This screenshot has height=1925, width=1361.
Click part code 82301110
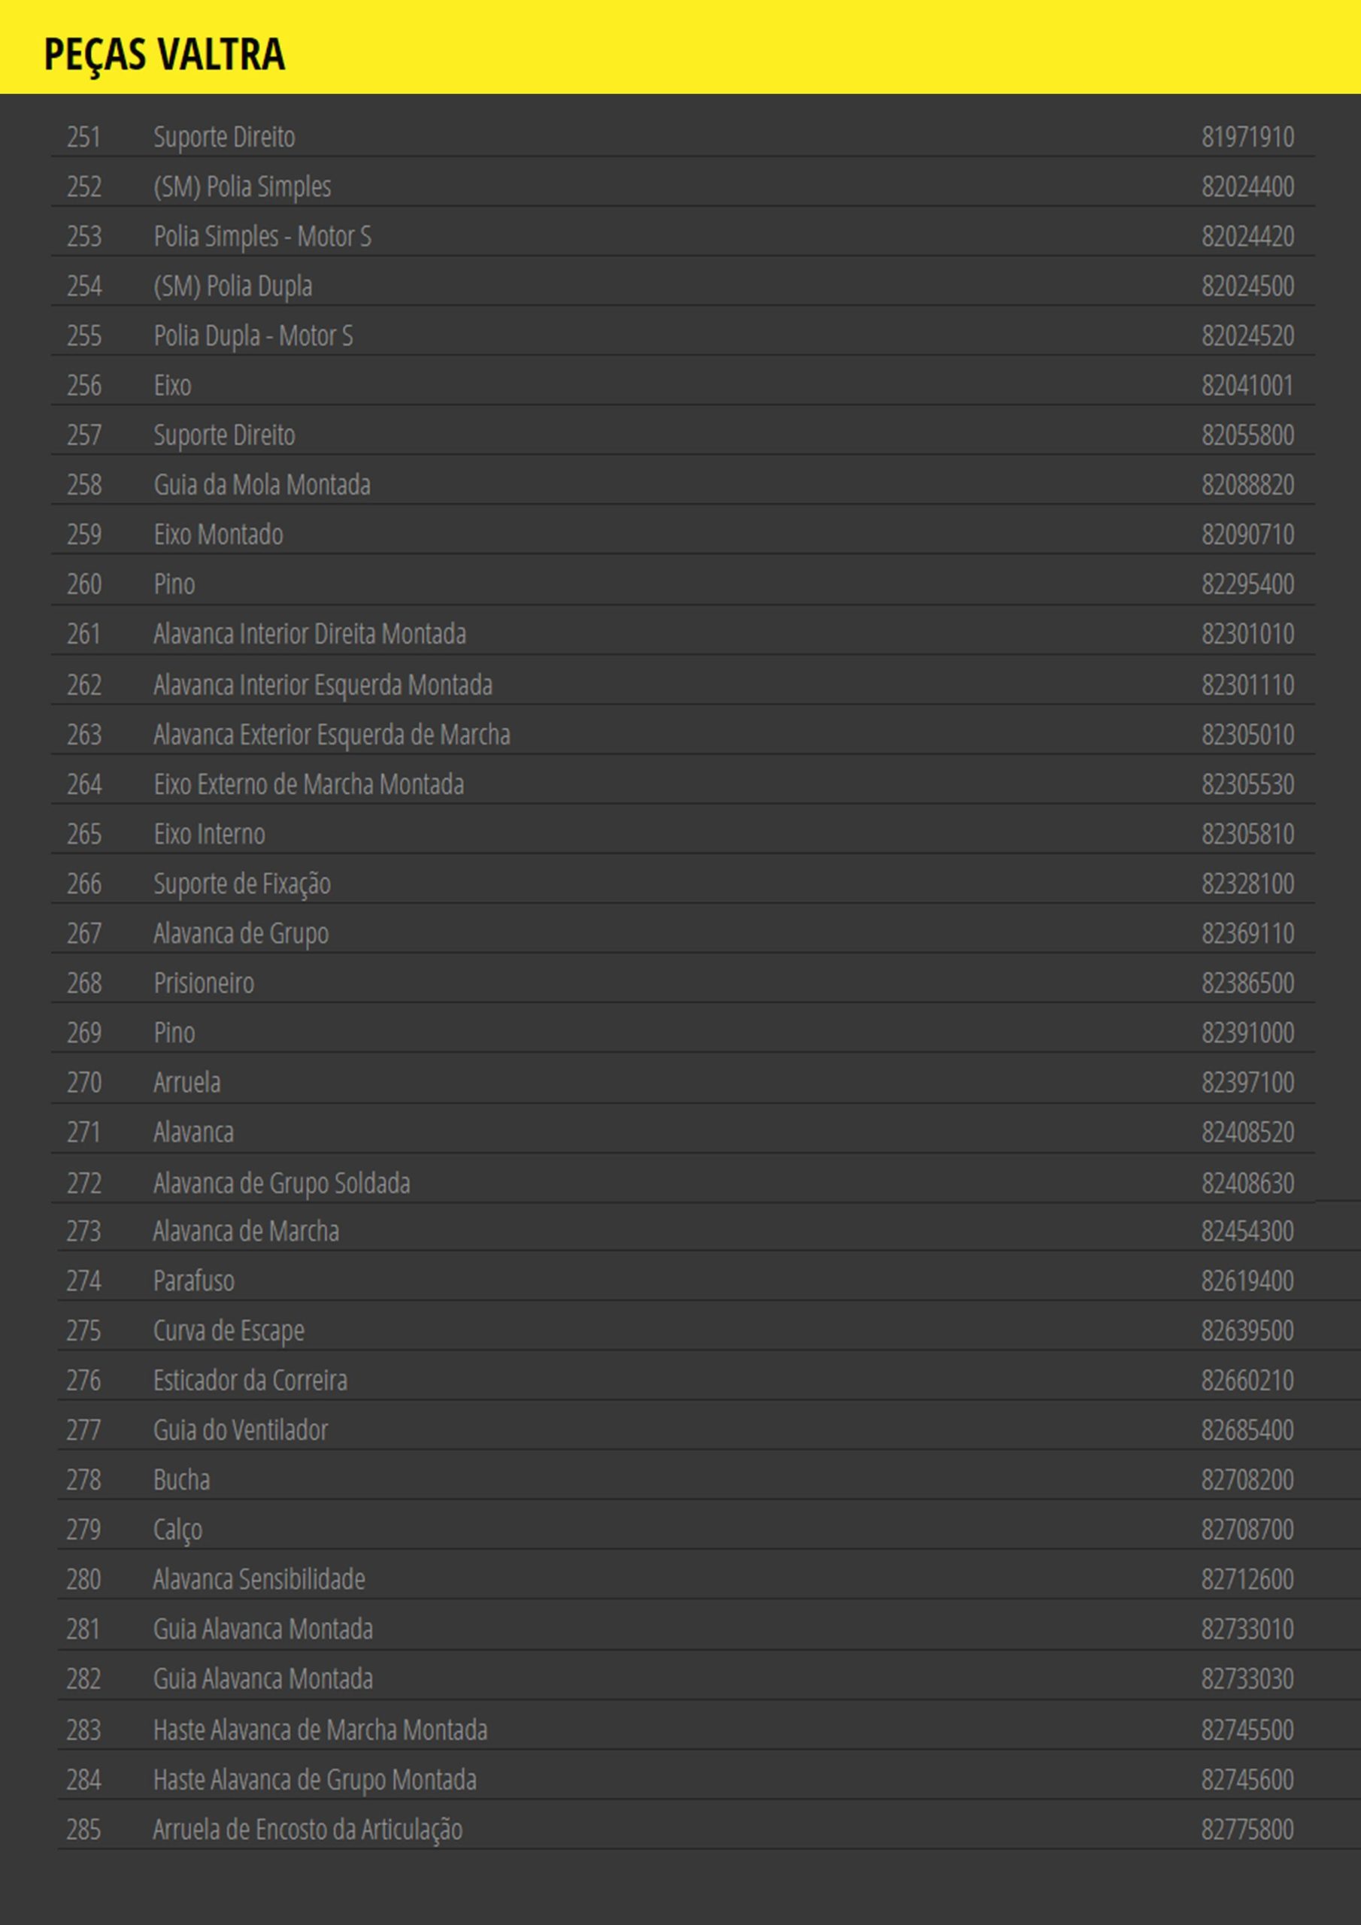(x=1247, y=685)
